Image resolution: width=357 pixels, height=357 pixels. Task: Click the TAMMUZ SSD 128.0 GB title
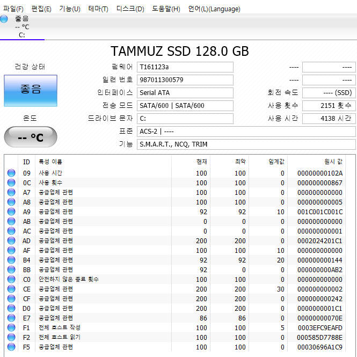tap(180, 51)
